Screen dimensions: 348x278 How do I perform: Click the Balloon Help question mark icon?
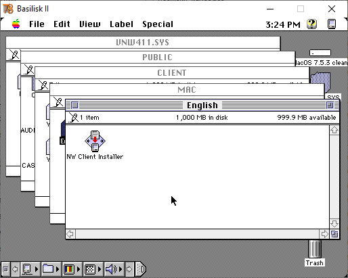click(311, 24)
